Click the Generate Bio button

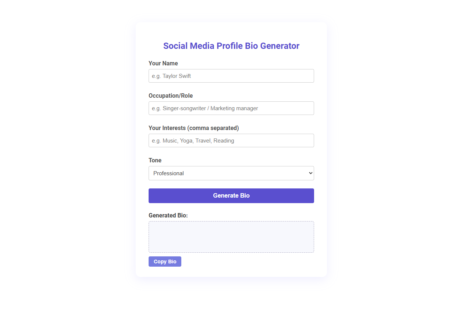231,195
